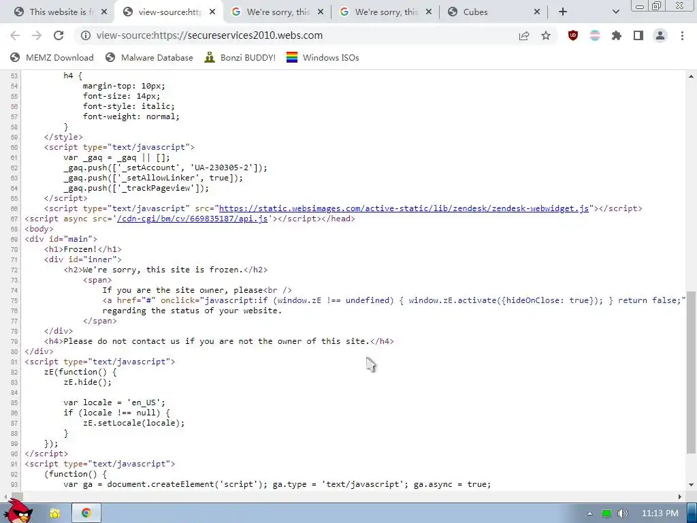Switch to second 'We're sorry, this' tab
The width and height of the screenshot is (697, 523).
pos(386,12)
